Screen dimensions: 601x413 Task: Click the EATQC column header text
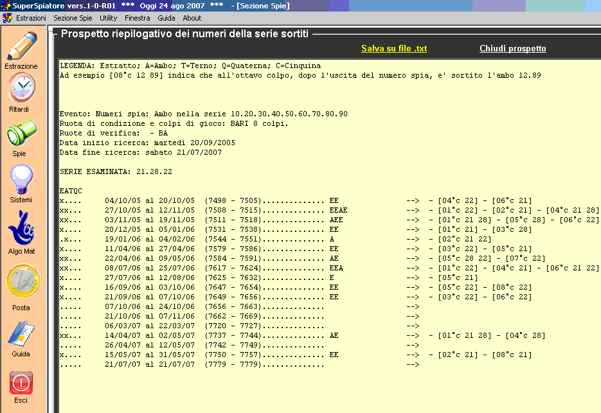(x=71, y=191)
